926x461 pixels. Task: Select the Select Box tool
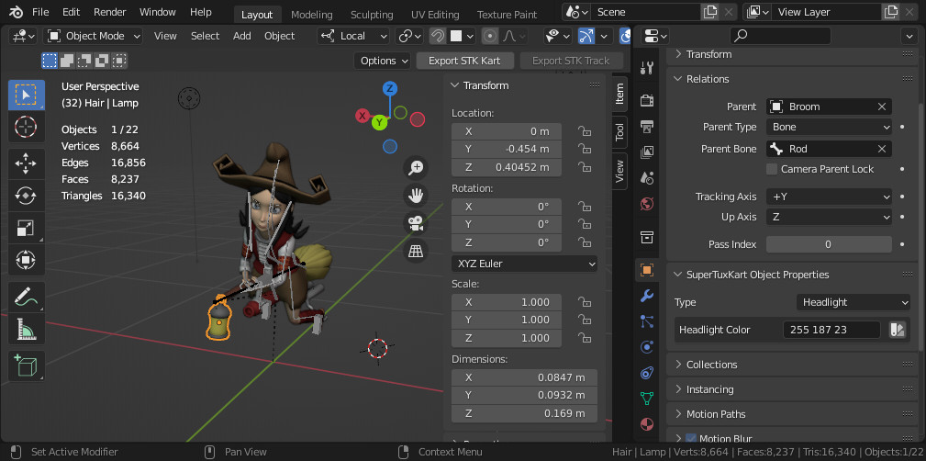click(x=27, y=95)
